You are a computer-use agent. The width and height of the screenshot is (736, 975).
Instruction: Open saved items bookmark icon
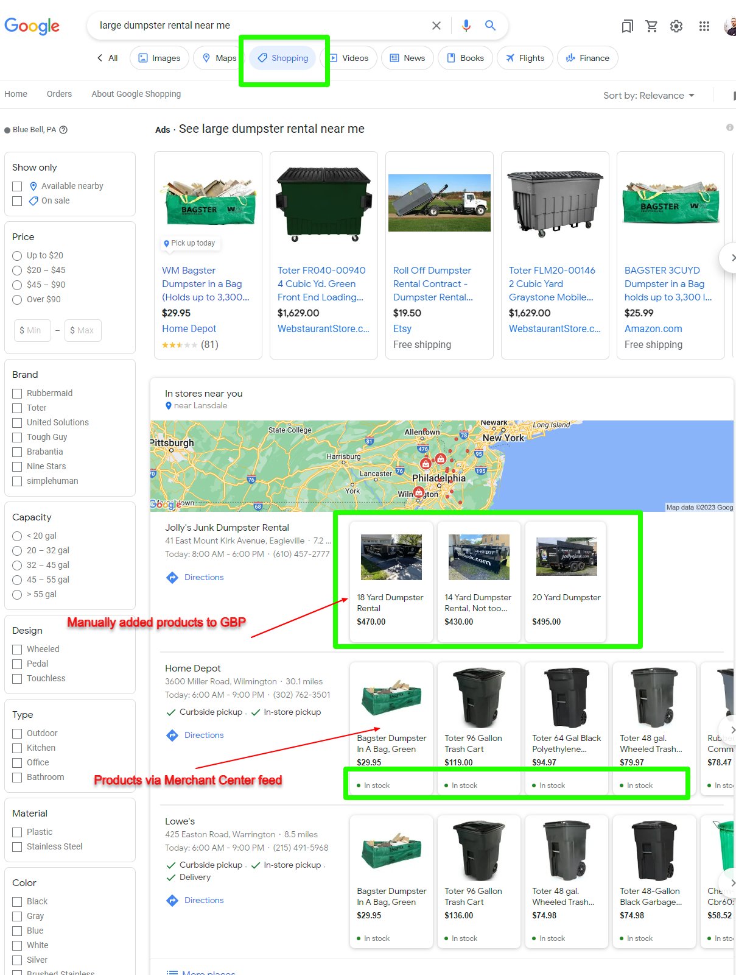627,26
